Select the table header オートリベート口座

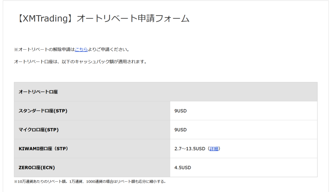click(x=38, y=92)
